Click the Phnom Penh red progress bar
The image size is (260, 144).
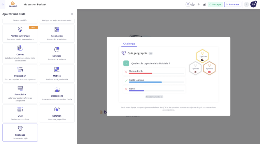pos(140,73)
